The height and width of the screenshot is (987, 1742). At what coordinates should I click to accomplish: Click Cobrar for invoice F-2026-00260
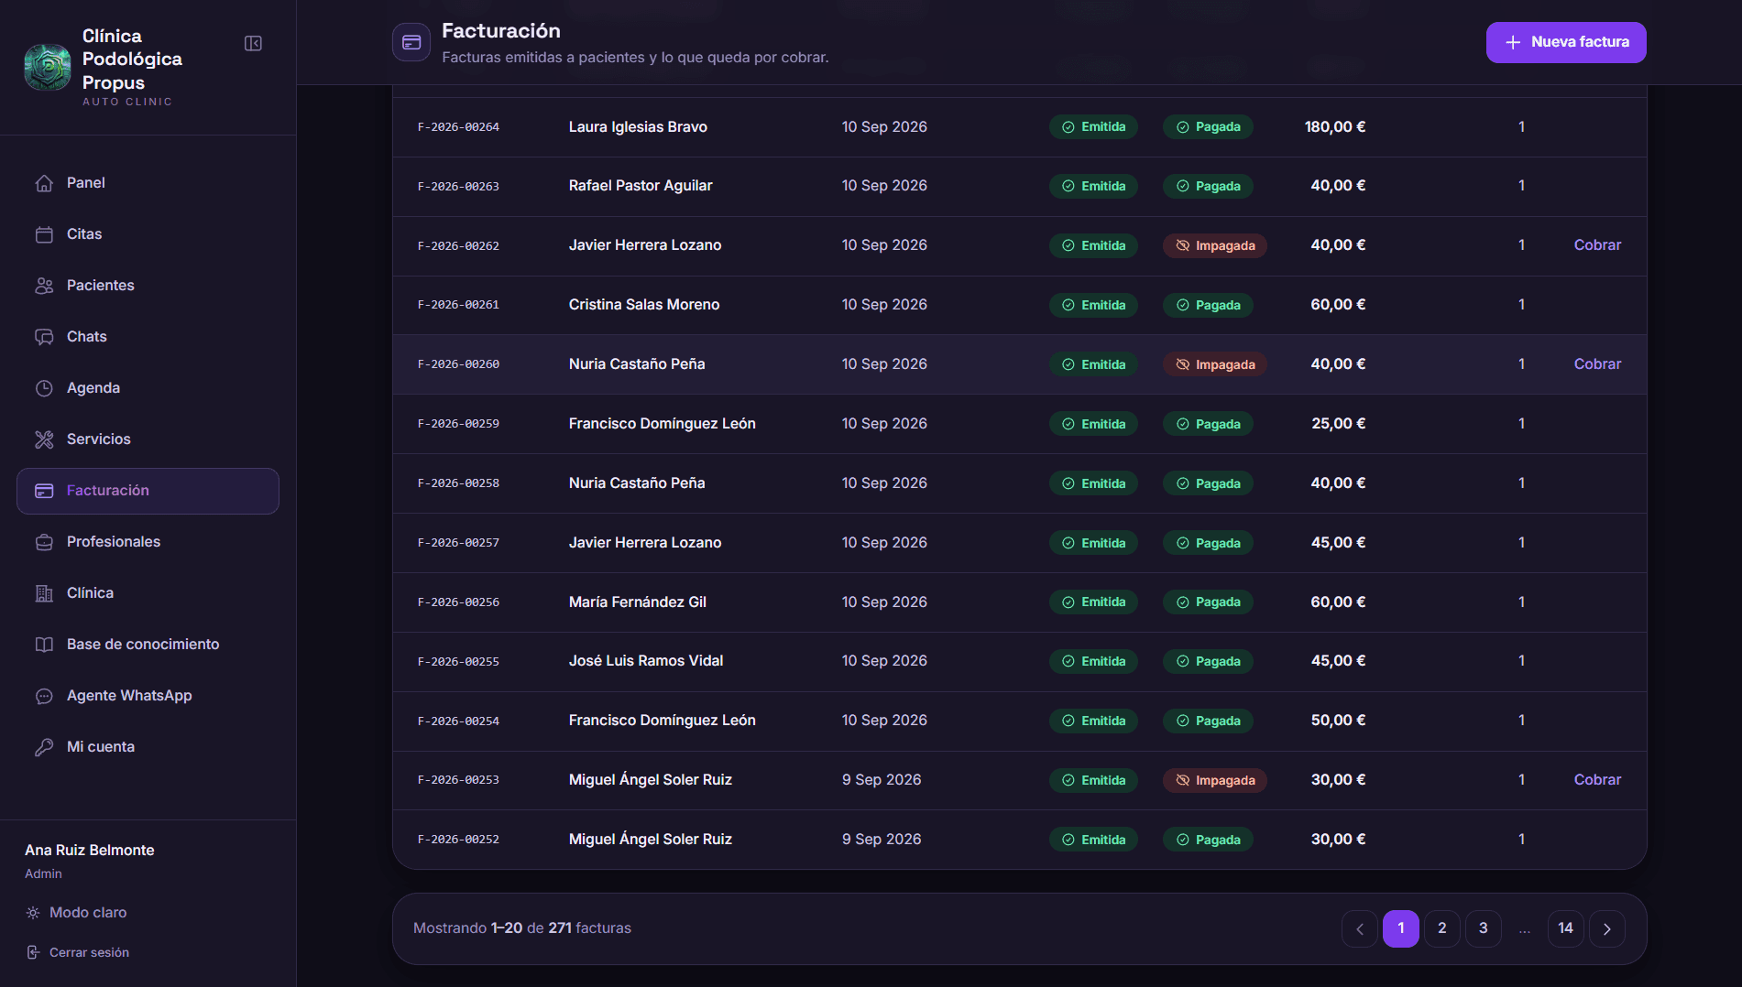1597,364
